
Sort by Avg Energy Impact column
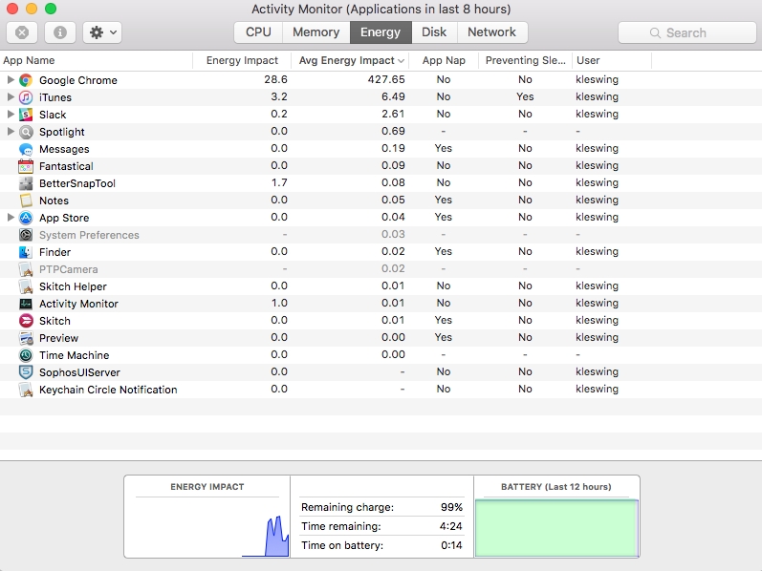coord(350,61)
